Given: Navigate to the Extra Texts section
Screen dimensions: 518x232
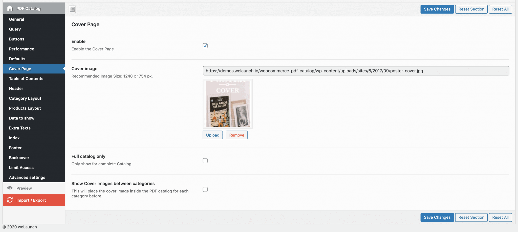Looking at the screenshot, I should coord(19,128).
